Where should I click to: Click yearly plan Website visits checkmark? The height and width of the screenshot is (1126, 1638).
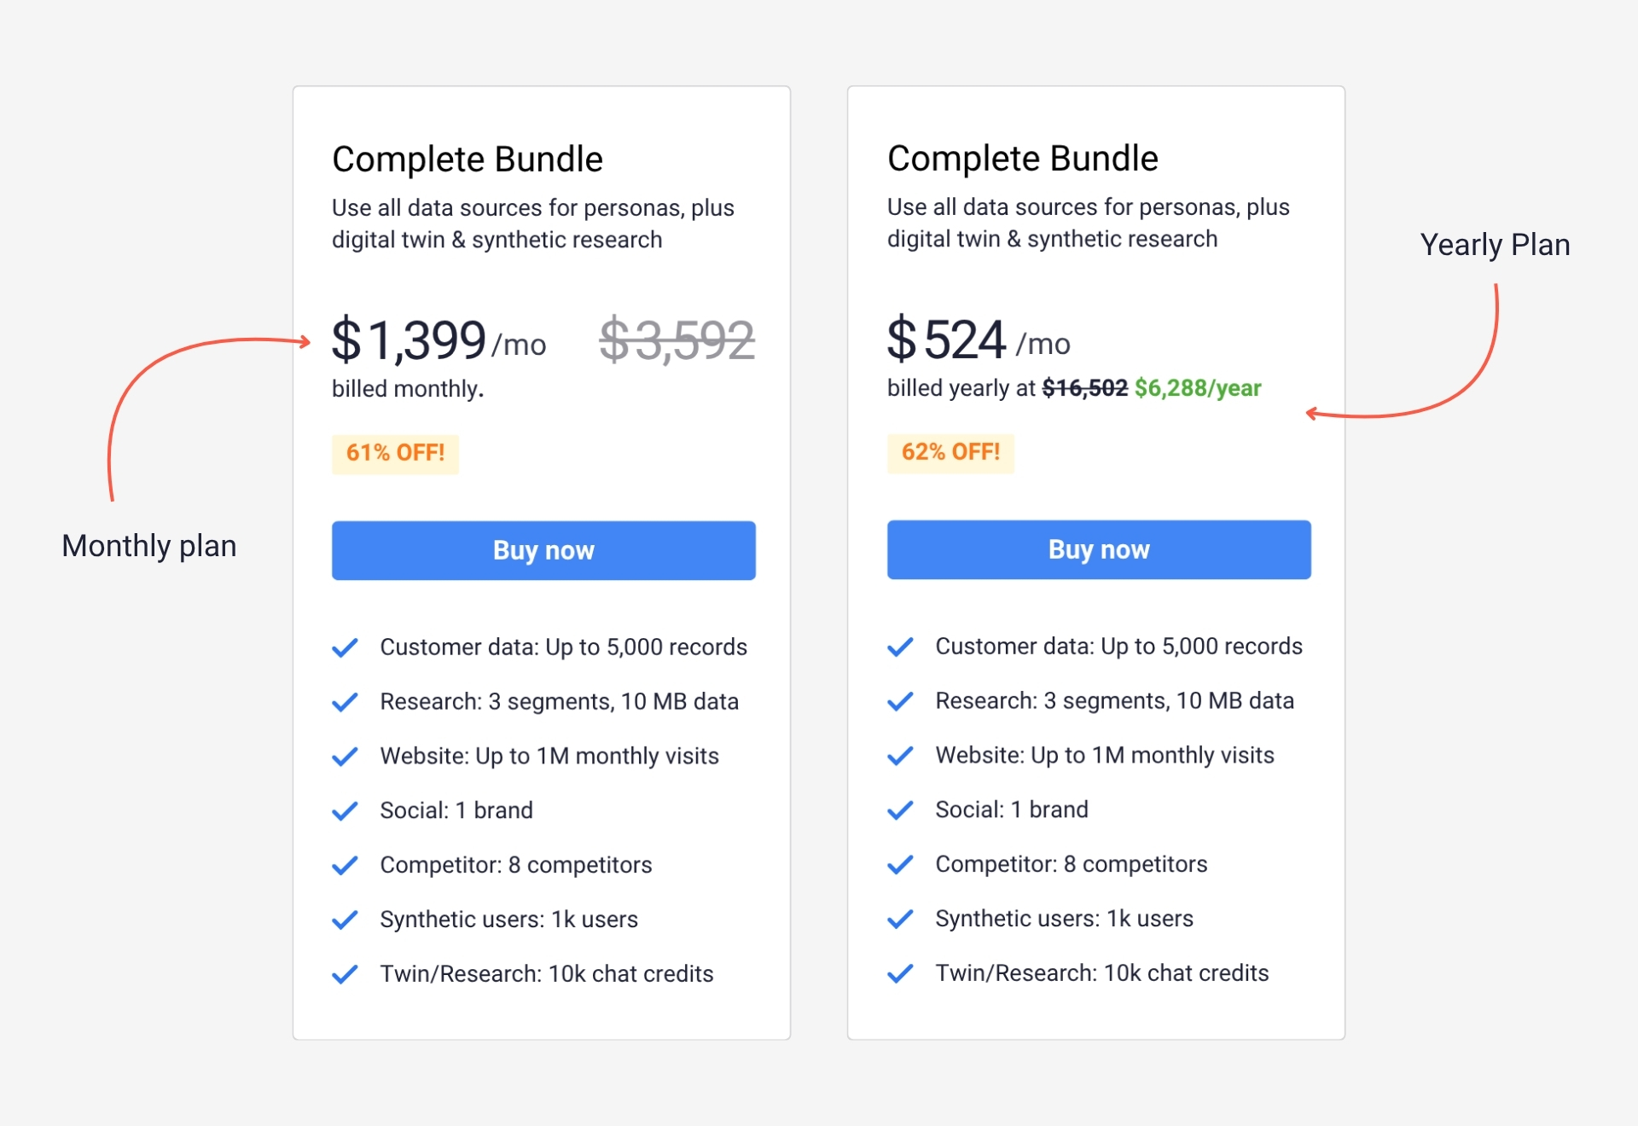[x=900, y=756]
